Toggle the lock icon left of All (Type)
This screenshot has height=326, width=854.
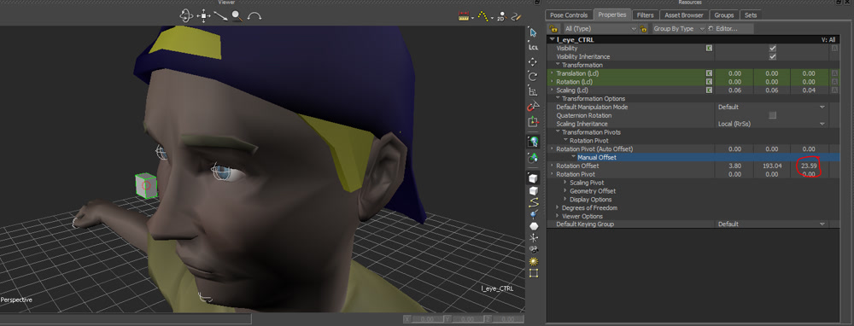554,28
